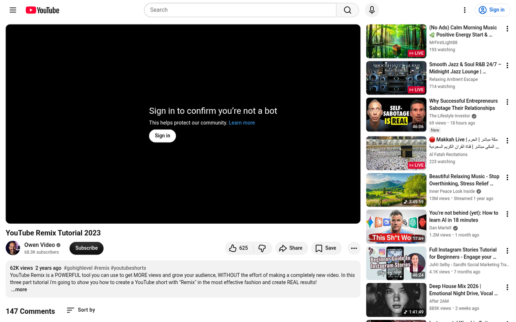Open the three-dot settings menu in header
The width and height of the screenshot is (516, 322).
[464, 10]
